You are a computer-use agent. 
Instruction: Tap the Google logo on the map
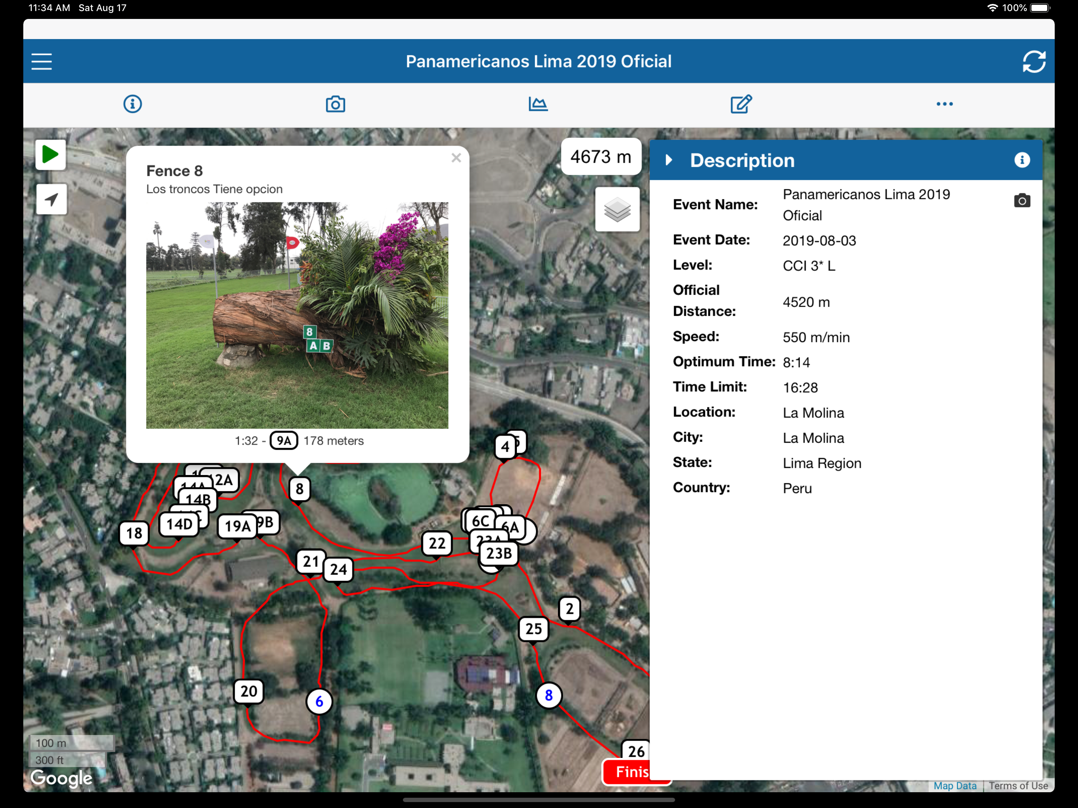[x=62, y=778]
